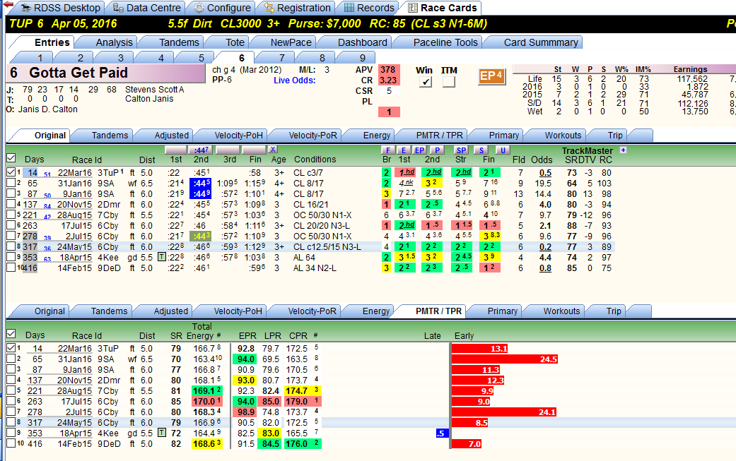Click the Total Energy column header

click(201, 331)
